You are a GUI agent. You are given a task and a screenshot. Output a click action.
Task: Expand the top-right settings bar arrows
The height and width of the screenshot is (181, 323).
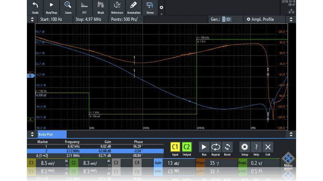click(291, 19)
